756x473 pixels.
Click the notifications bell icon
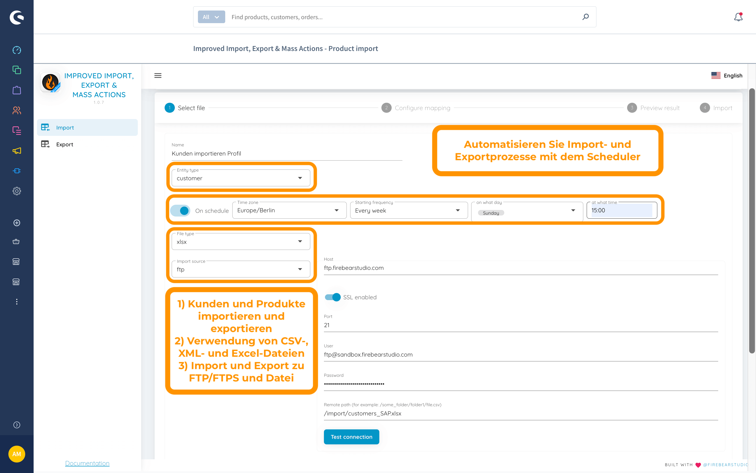(x=738, y=17)
